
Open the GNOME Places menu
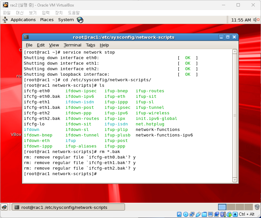click(47, 20)
